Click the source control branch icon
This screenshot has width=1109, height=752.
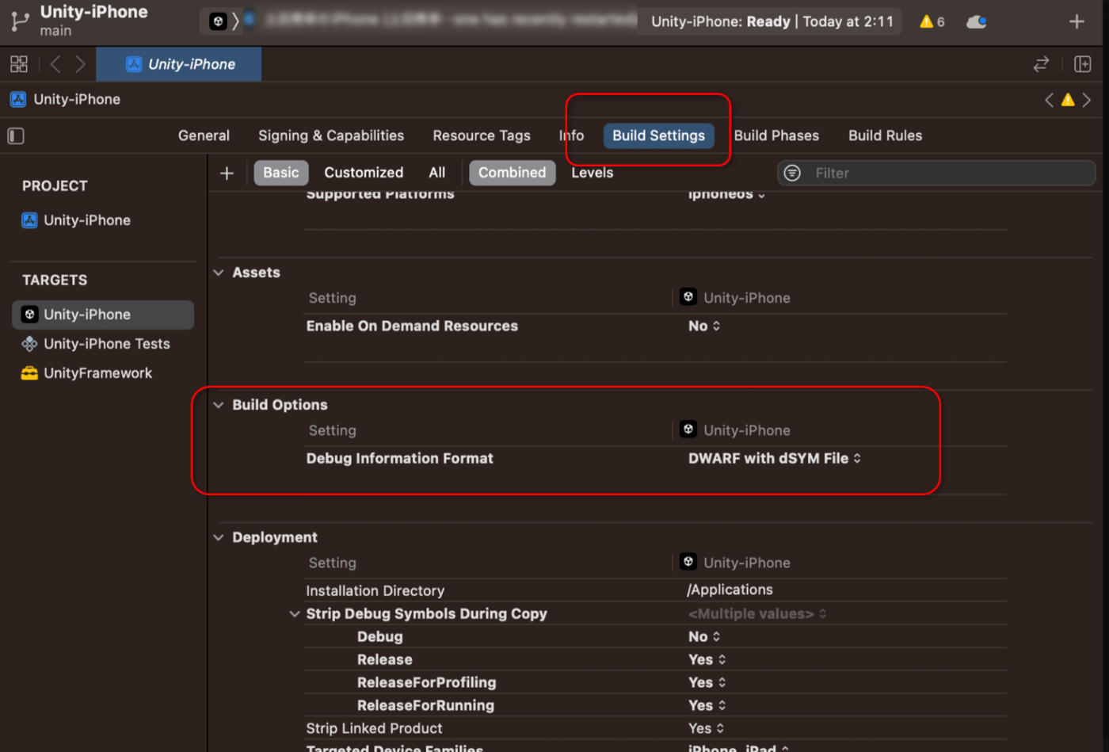pos(20,22)
